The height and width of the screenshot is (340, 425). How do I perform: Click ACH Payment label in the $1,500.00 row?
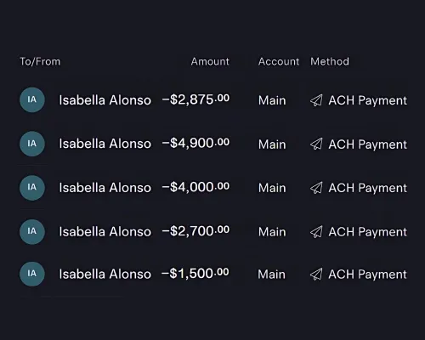(x=367, y=275)
